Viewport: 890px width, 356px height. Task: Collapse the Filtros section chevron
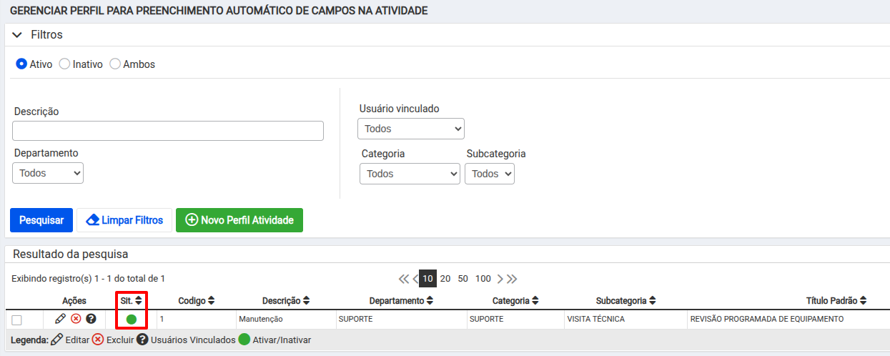pyautogui.click(x=17, y=35)
